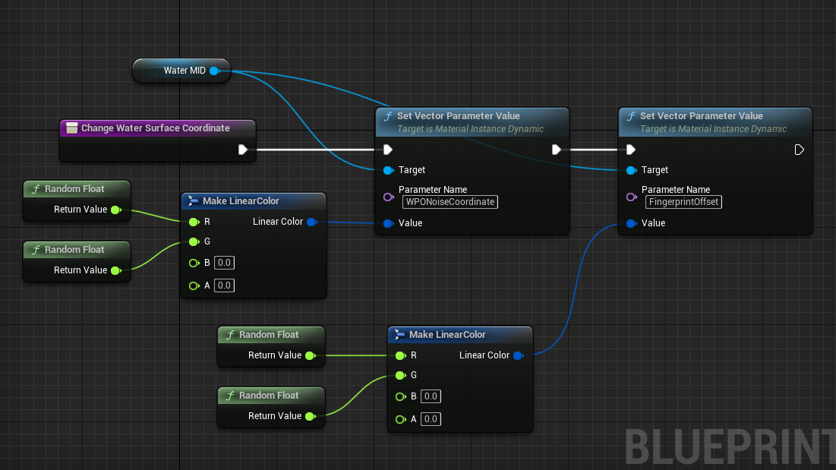This screenshot has width=836, height=470.
Task: Click Return Value pin feeding the lower G input
Action: coord(311,416)
